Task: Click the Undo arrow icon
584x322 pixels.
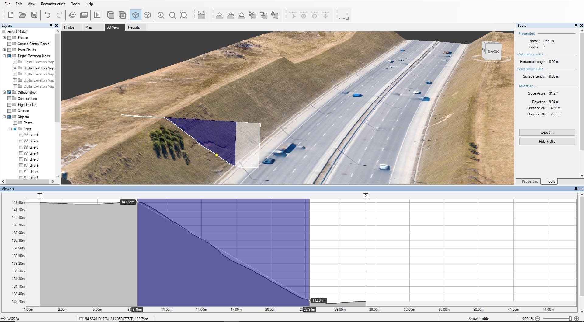Action: point(47,15)
